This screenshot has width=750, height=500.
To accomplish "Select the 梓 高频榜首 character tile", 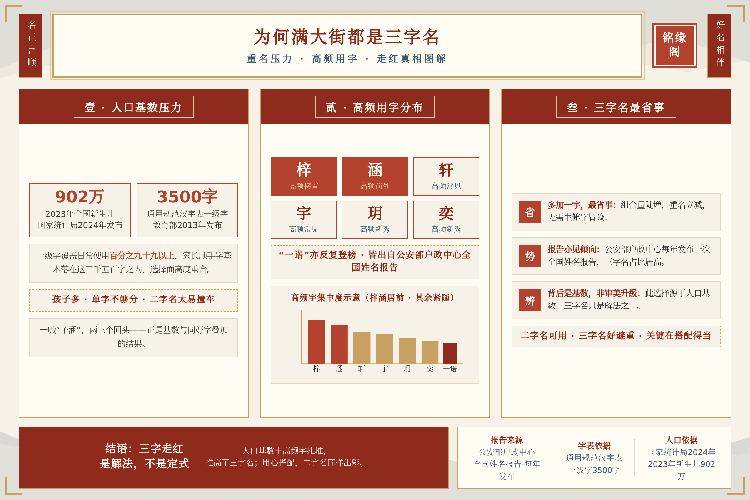I will click(303, 176).
